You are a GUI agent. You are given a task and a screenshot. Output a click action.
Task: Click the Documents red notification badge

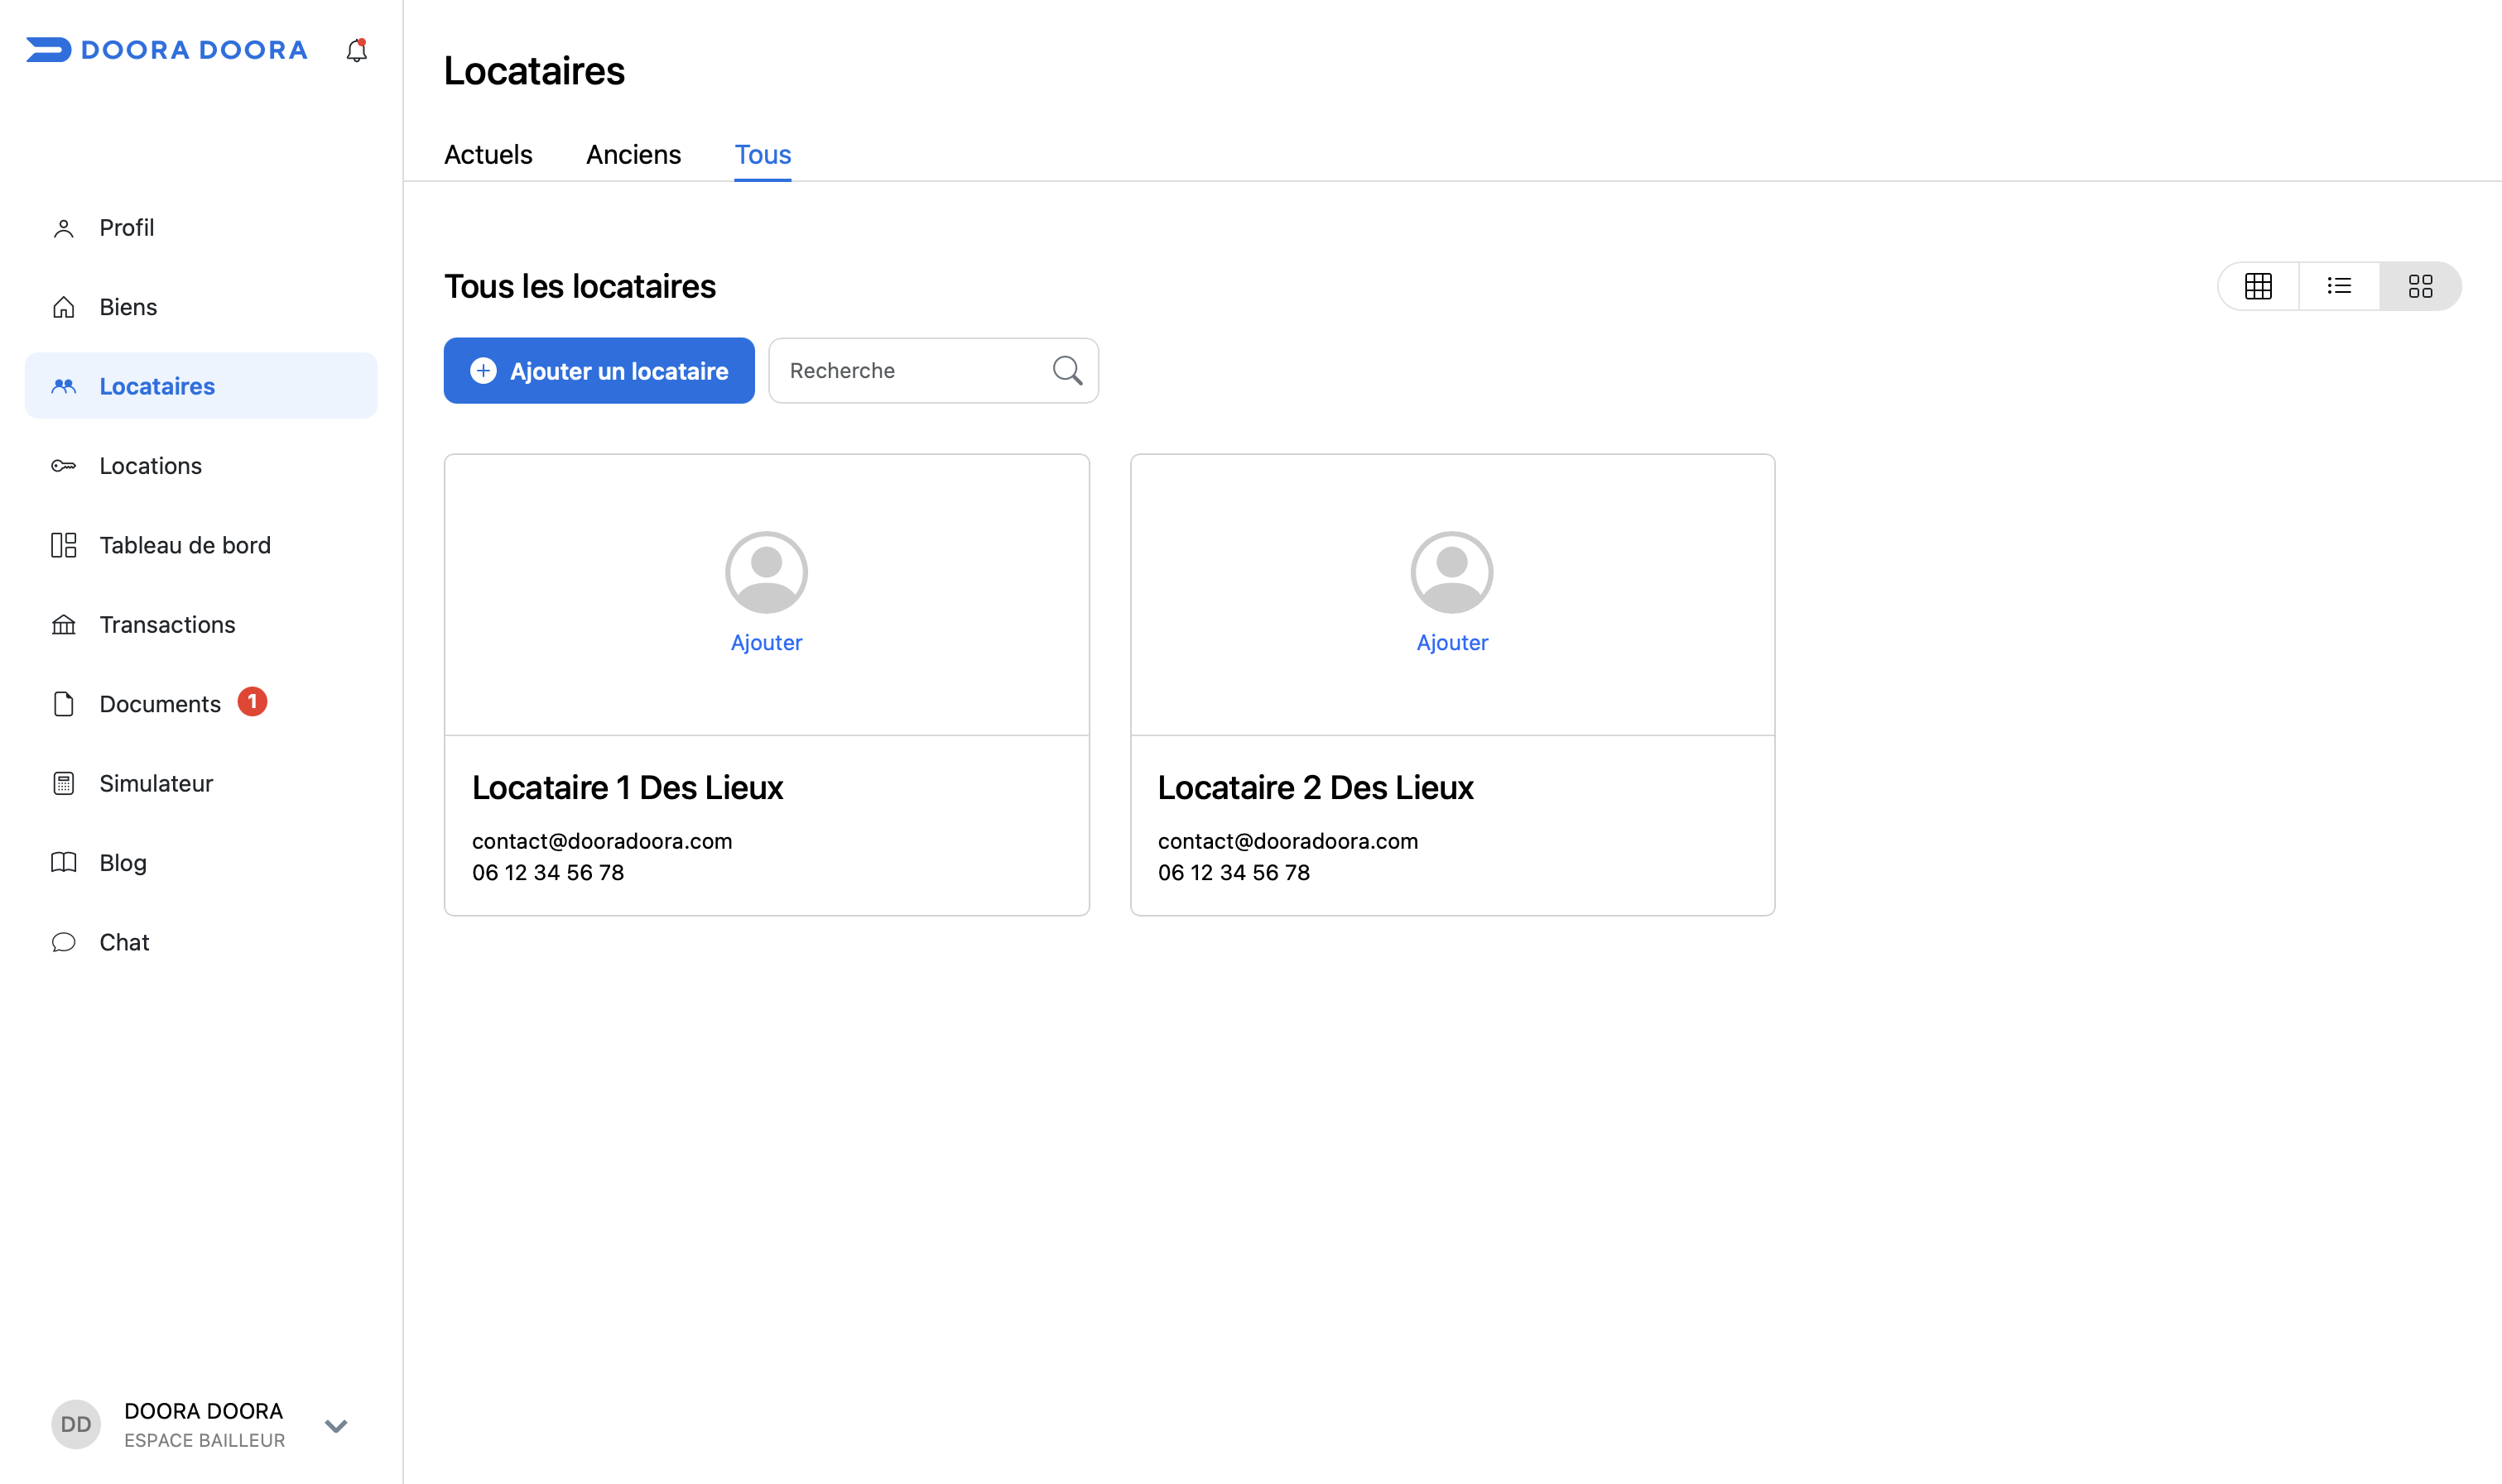[x=253, y=702]
